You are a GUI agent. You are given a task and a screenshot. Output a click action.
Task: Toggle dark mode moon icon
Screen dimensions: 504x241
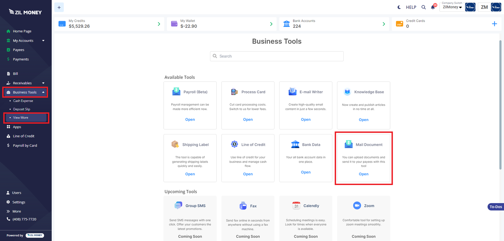[399, 7]
